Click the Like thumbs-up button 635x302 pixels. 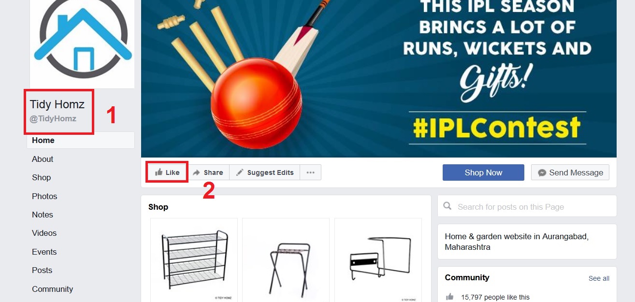167,173
